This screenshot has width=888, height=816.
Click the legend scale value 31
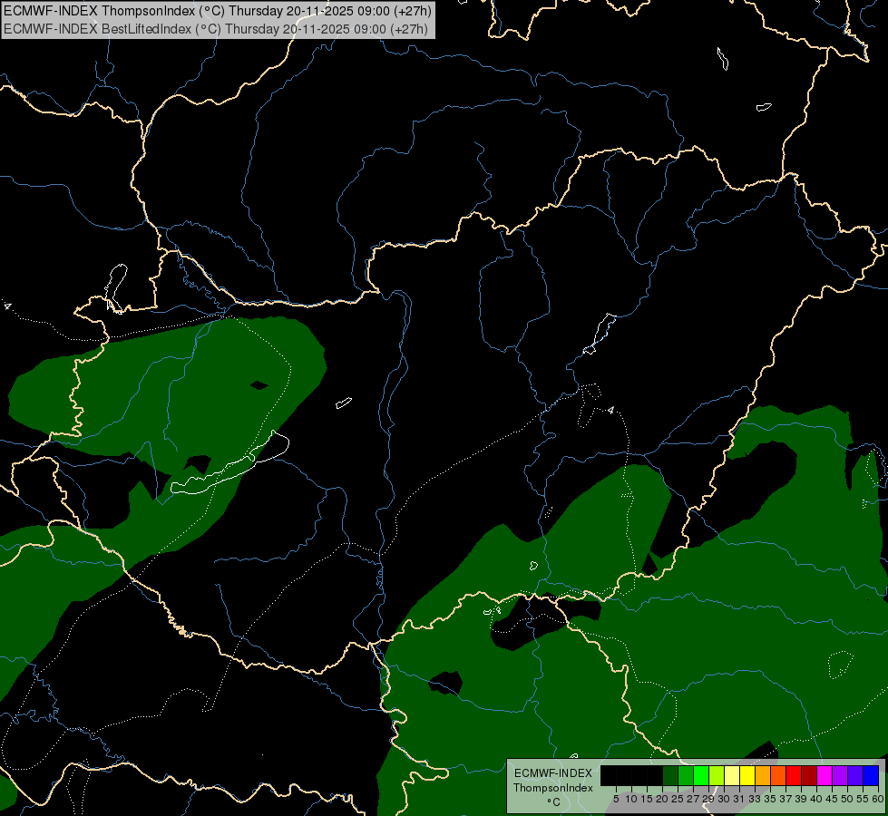point(739,799)
